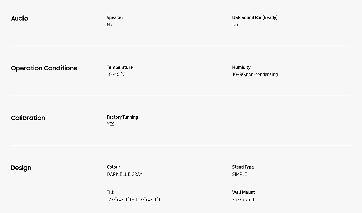Select the Colour label
The image size is (362, 213).
[x=113, y=167]
